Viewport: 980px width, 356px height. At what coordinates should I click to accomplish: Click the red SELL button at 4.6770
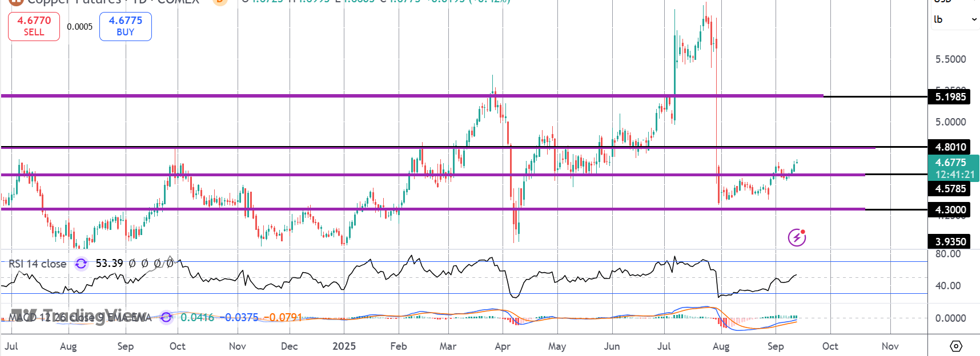(34, 26)
